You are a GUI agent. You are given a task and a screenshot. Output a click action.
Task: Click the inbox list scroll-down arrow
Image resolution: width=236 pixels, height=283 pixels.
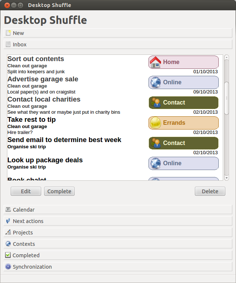coord(226,178)
